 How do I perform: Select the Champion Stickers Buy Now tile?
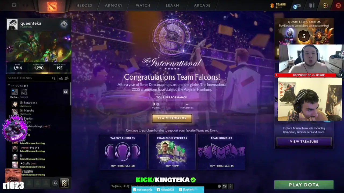point(172,152)
